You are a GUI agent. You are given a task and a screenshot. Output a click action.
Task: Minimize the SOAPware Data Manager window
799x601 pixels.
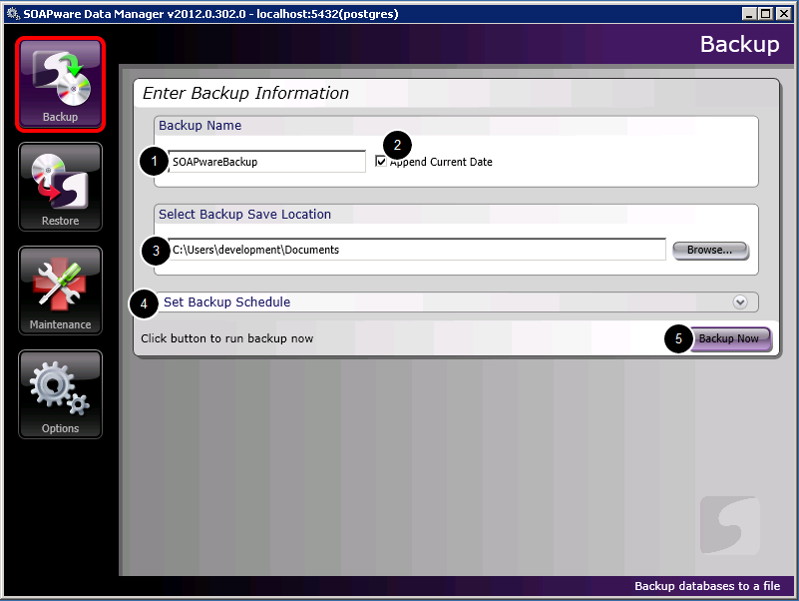(x=749, y=14)
